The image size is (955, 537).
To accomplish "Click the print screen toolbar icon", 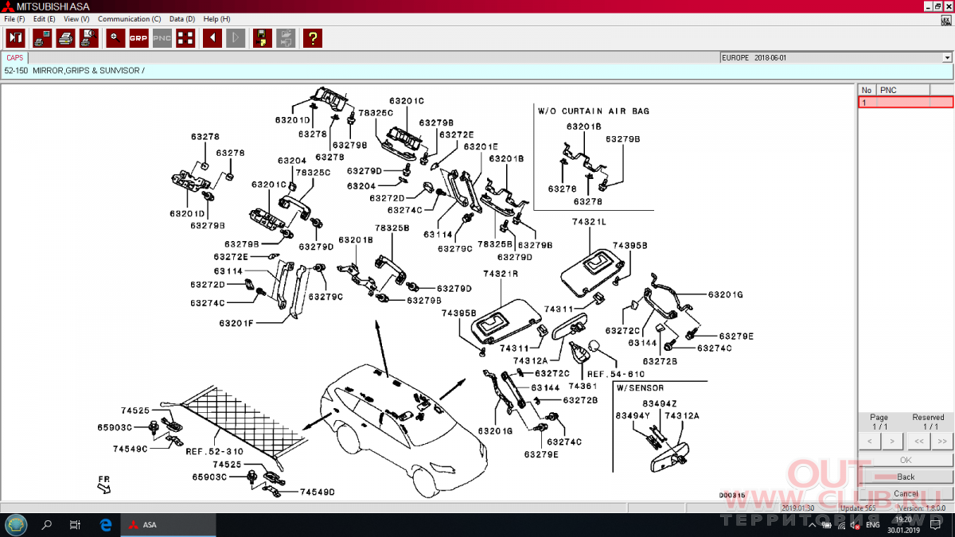I will (42, 37).
